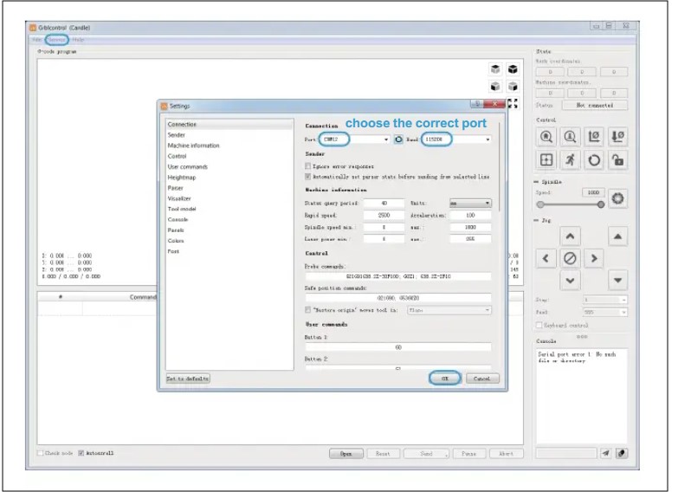Select the top view cube icon
678x492 pixels.
click(x=495, y=69)
